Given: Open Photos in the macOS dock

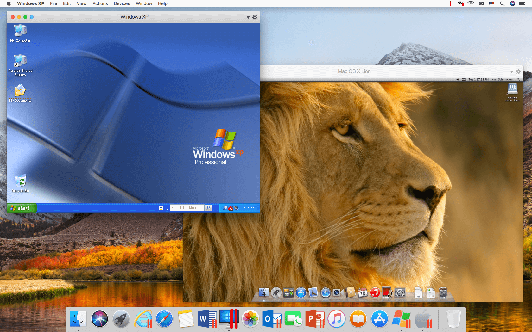Looking at the screenshot, I should coord(250,319).
